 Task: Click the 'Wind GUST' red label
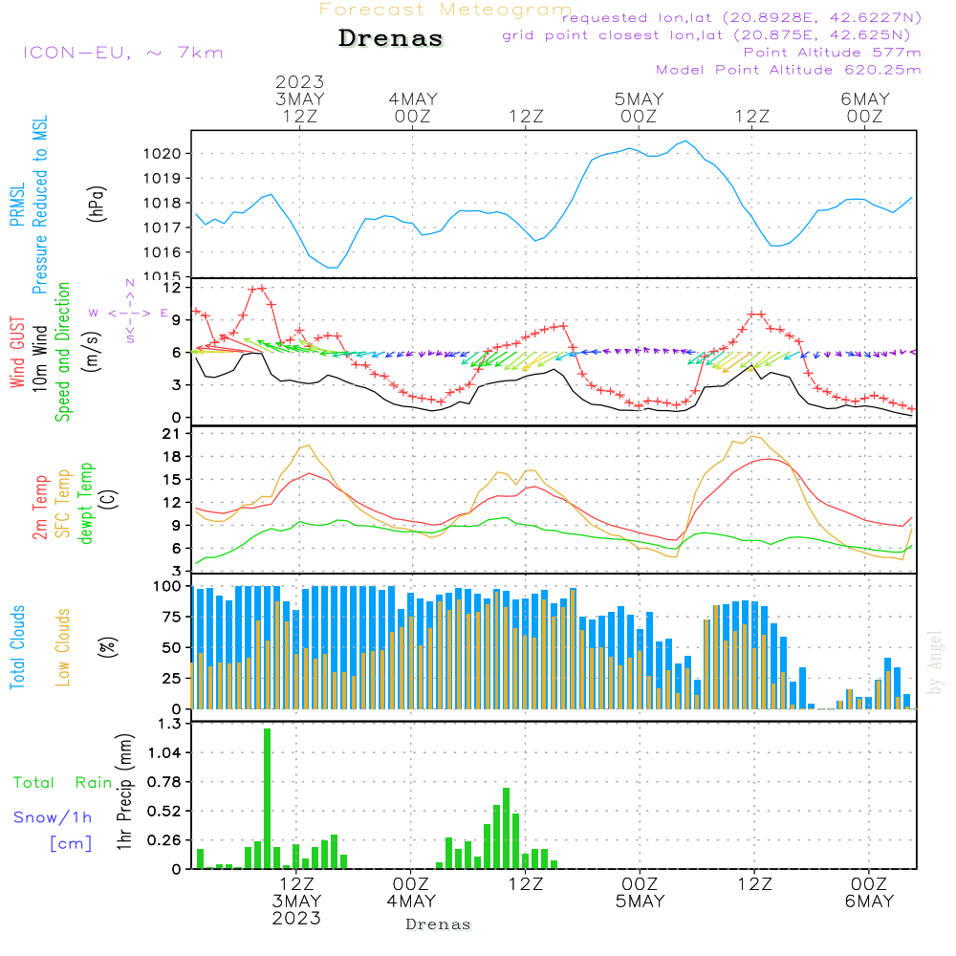pyautogui.click(x=17, y=353)
